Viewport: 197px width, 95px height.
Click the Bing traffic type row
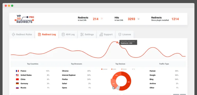tap(164, 79)
